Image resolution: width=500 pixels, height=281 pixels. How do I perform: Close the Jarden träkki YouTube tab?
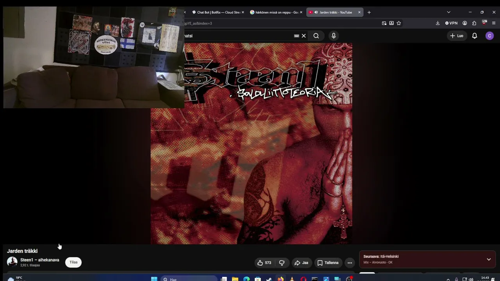(x=359, y=12)
